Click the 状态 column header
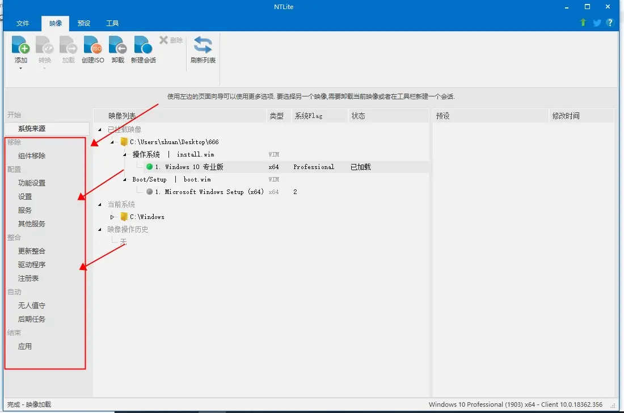The width and height of the screenshot is (624, 413). [x=389, y=116]
